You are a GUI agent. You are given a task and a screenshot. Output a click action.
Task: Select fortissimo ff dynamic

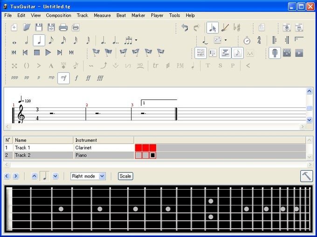(88, 78)
